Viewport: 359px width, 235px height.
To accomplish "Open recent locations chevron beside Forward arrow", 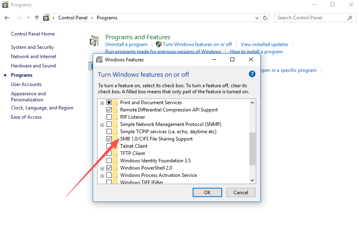I will click(28, 18).
